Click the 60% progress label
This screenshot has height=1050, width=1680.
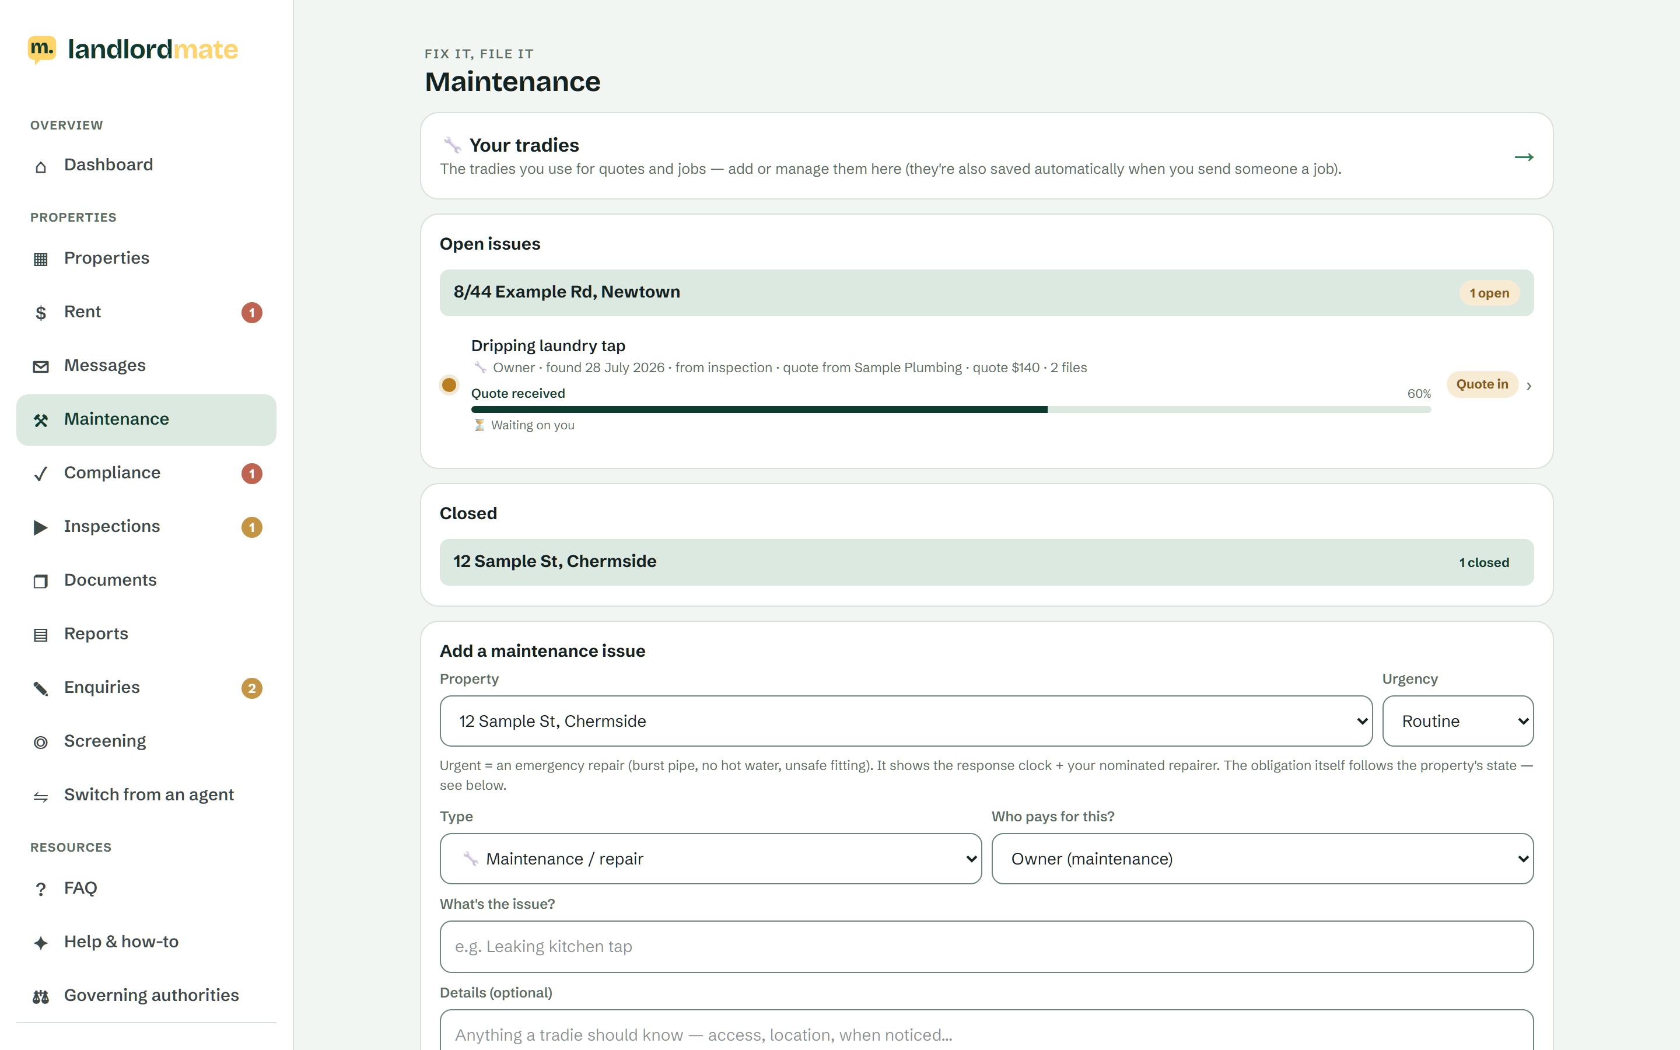(x=1419, y=394)
